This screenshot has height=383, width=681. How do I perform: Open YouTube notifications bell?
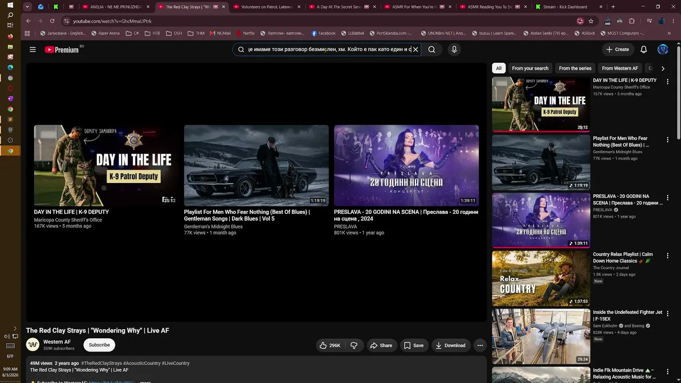coord(644,49)
